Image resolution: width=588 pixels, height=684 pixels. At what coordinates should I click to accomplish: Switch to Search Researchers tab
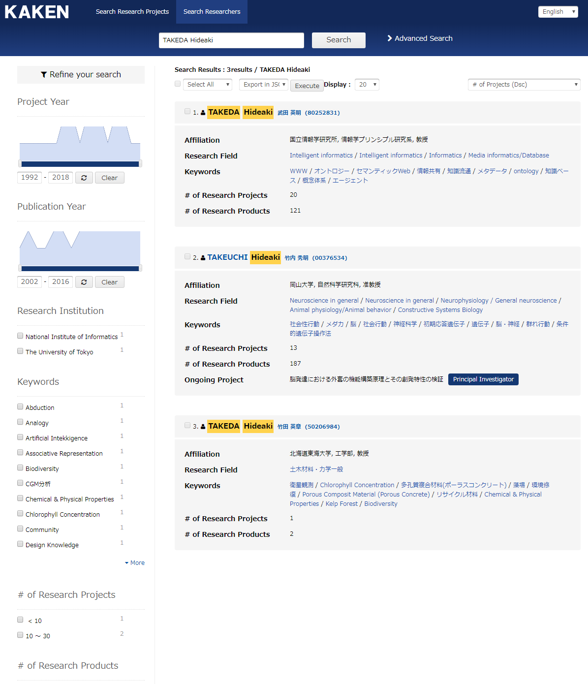[212, 12]
